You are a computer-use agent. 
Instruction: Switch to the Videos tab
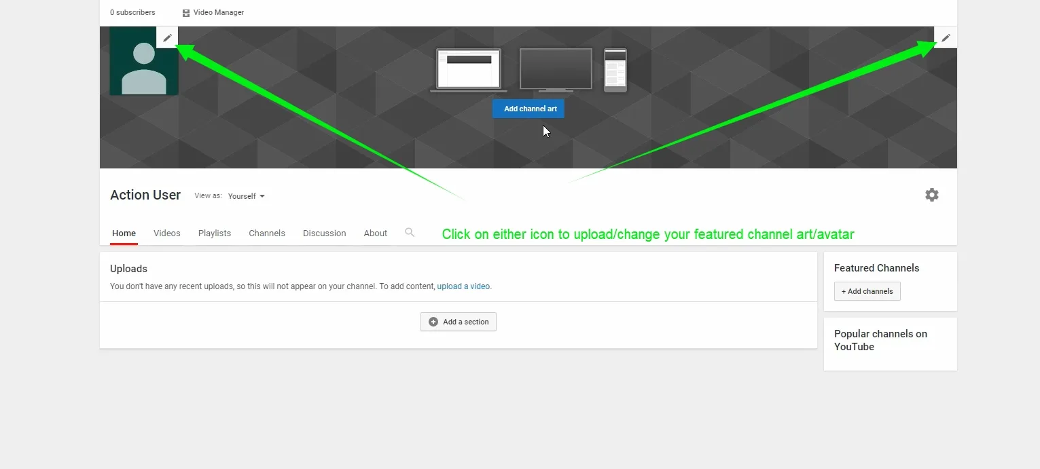[x=167, y=233]
